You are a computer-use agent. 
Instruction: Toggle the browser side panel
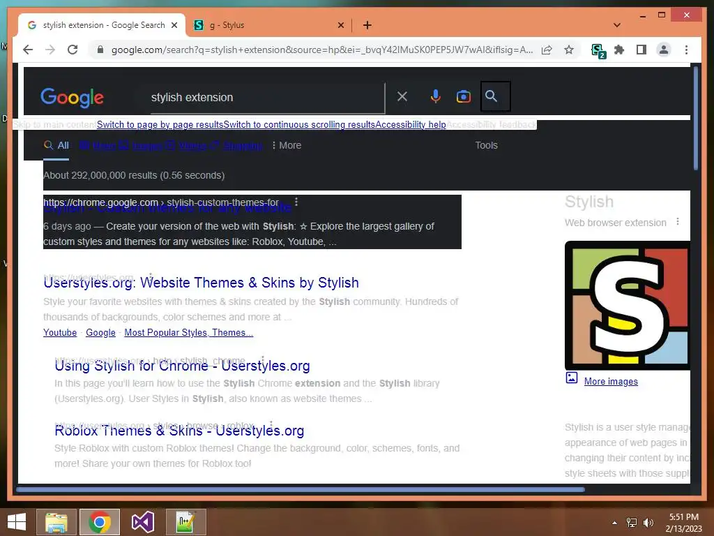(x=641, y=50)
